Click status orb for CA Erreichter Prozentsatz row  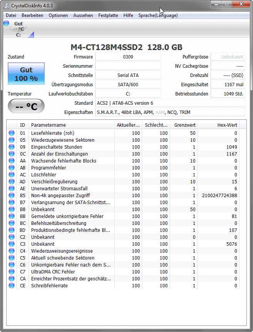coord(12,278)
